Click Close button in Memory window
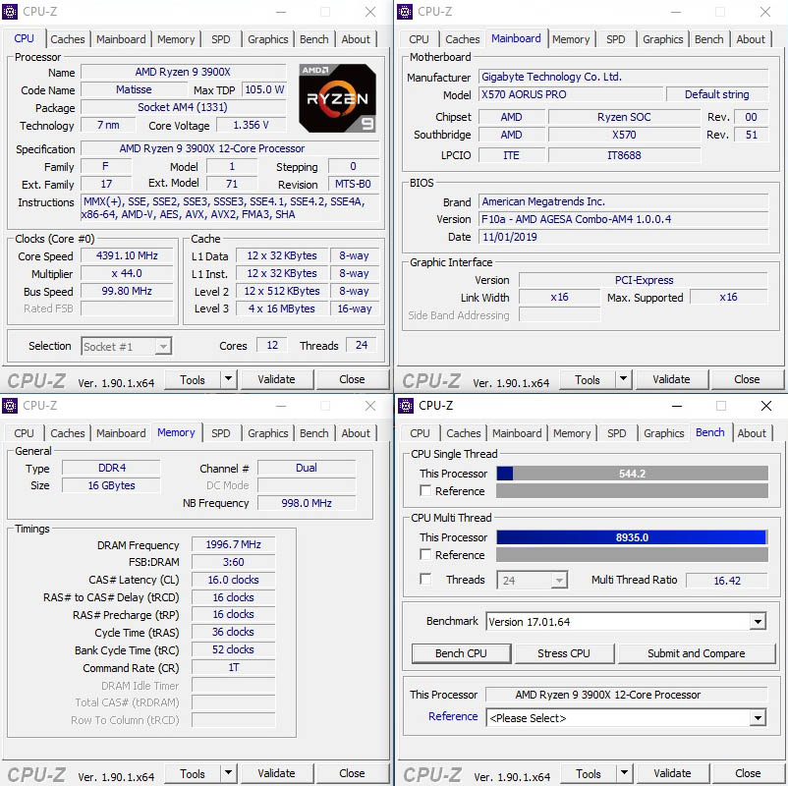This screenshot has height=786, width=788. pos(352,773)
